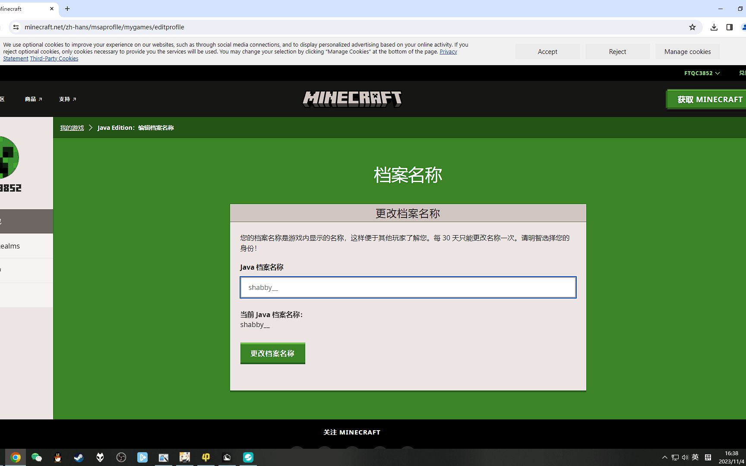Select the highlighted dark sidebar item
The width and height of the screenshot is (746, 466).
[x=26, y=221]
